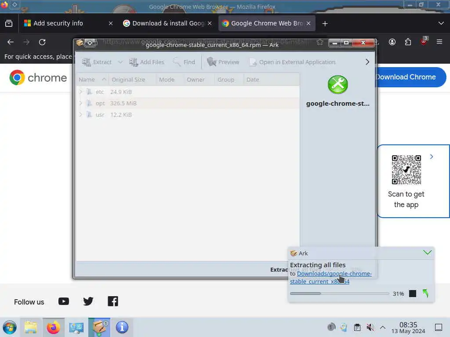
Task: Open Chrome's Twitter page link
Action: 88,301
